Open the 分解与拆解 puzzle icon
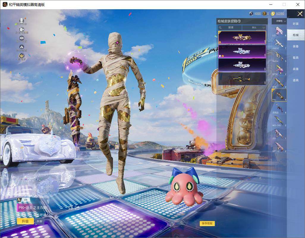 click(22, 29)
